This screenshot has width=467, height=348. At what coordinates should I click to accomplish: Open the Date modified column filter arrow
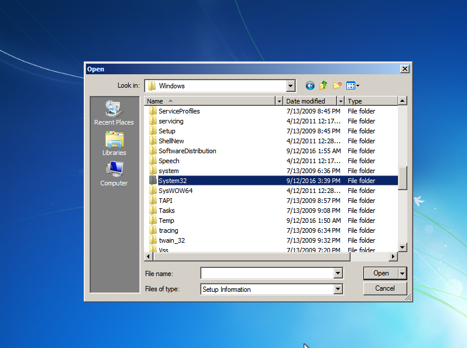click(x=341, y=101)
